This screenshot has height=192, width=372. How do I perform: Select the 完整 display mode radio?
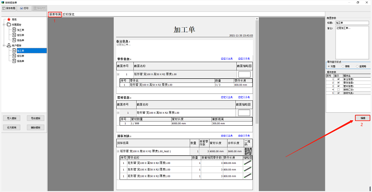click(x=329, y=66)
